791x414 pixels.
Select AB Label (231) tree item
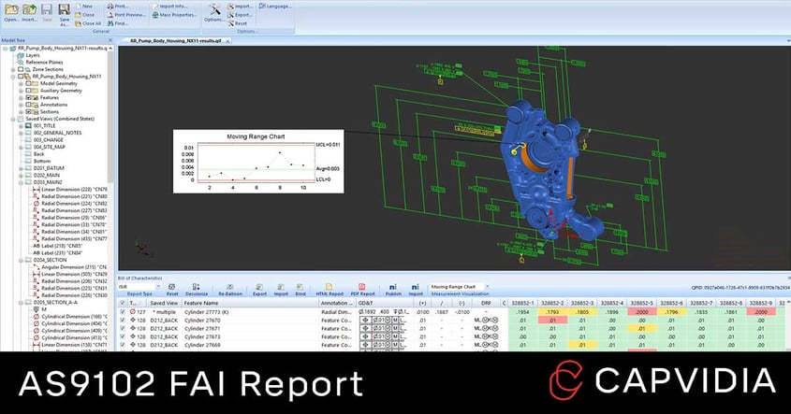pyautogui.click(x=58, y=252)
